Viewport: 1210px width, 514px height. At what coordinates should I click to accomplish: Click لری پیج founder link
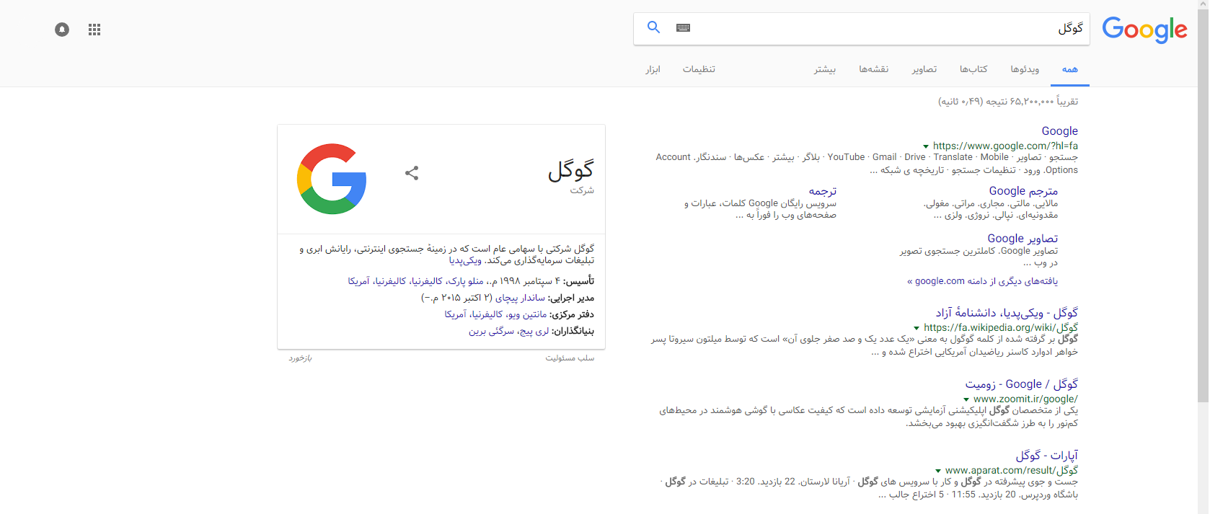pos(533,331)
